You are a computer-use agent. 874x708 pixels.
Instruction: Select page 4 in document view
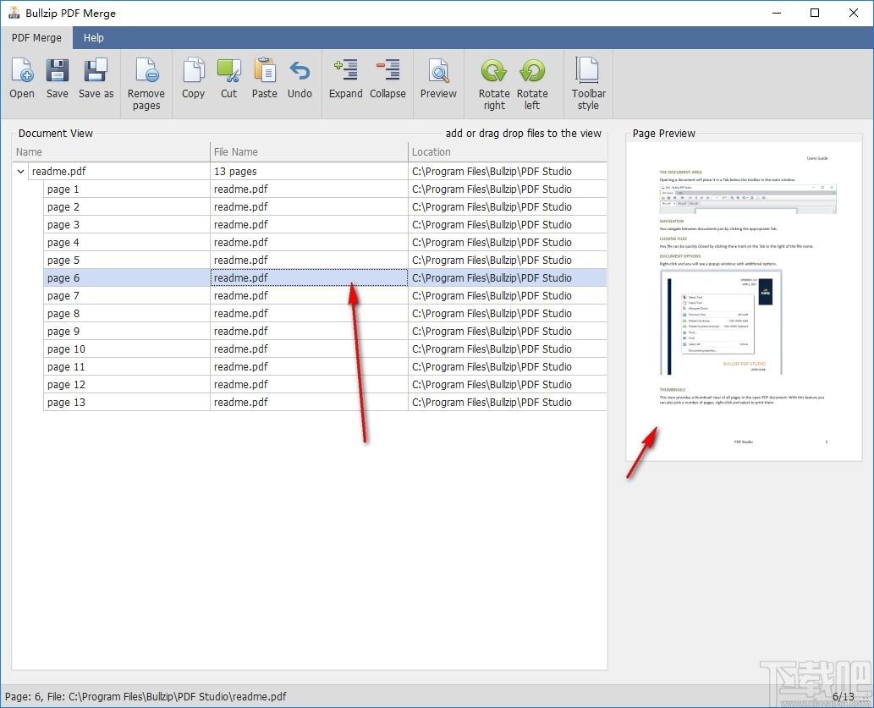[x=325, y=243]
